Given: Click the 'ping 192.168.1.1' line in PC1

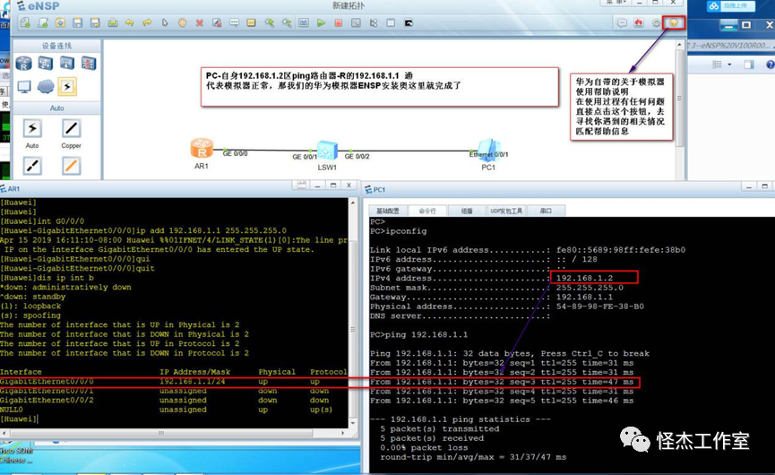Looking at the screenshot, I should (418, 334).
